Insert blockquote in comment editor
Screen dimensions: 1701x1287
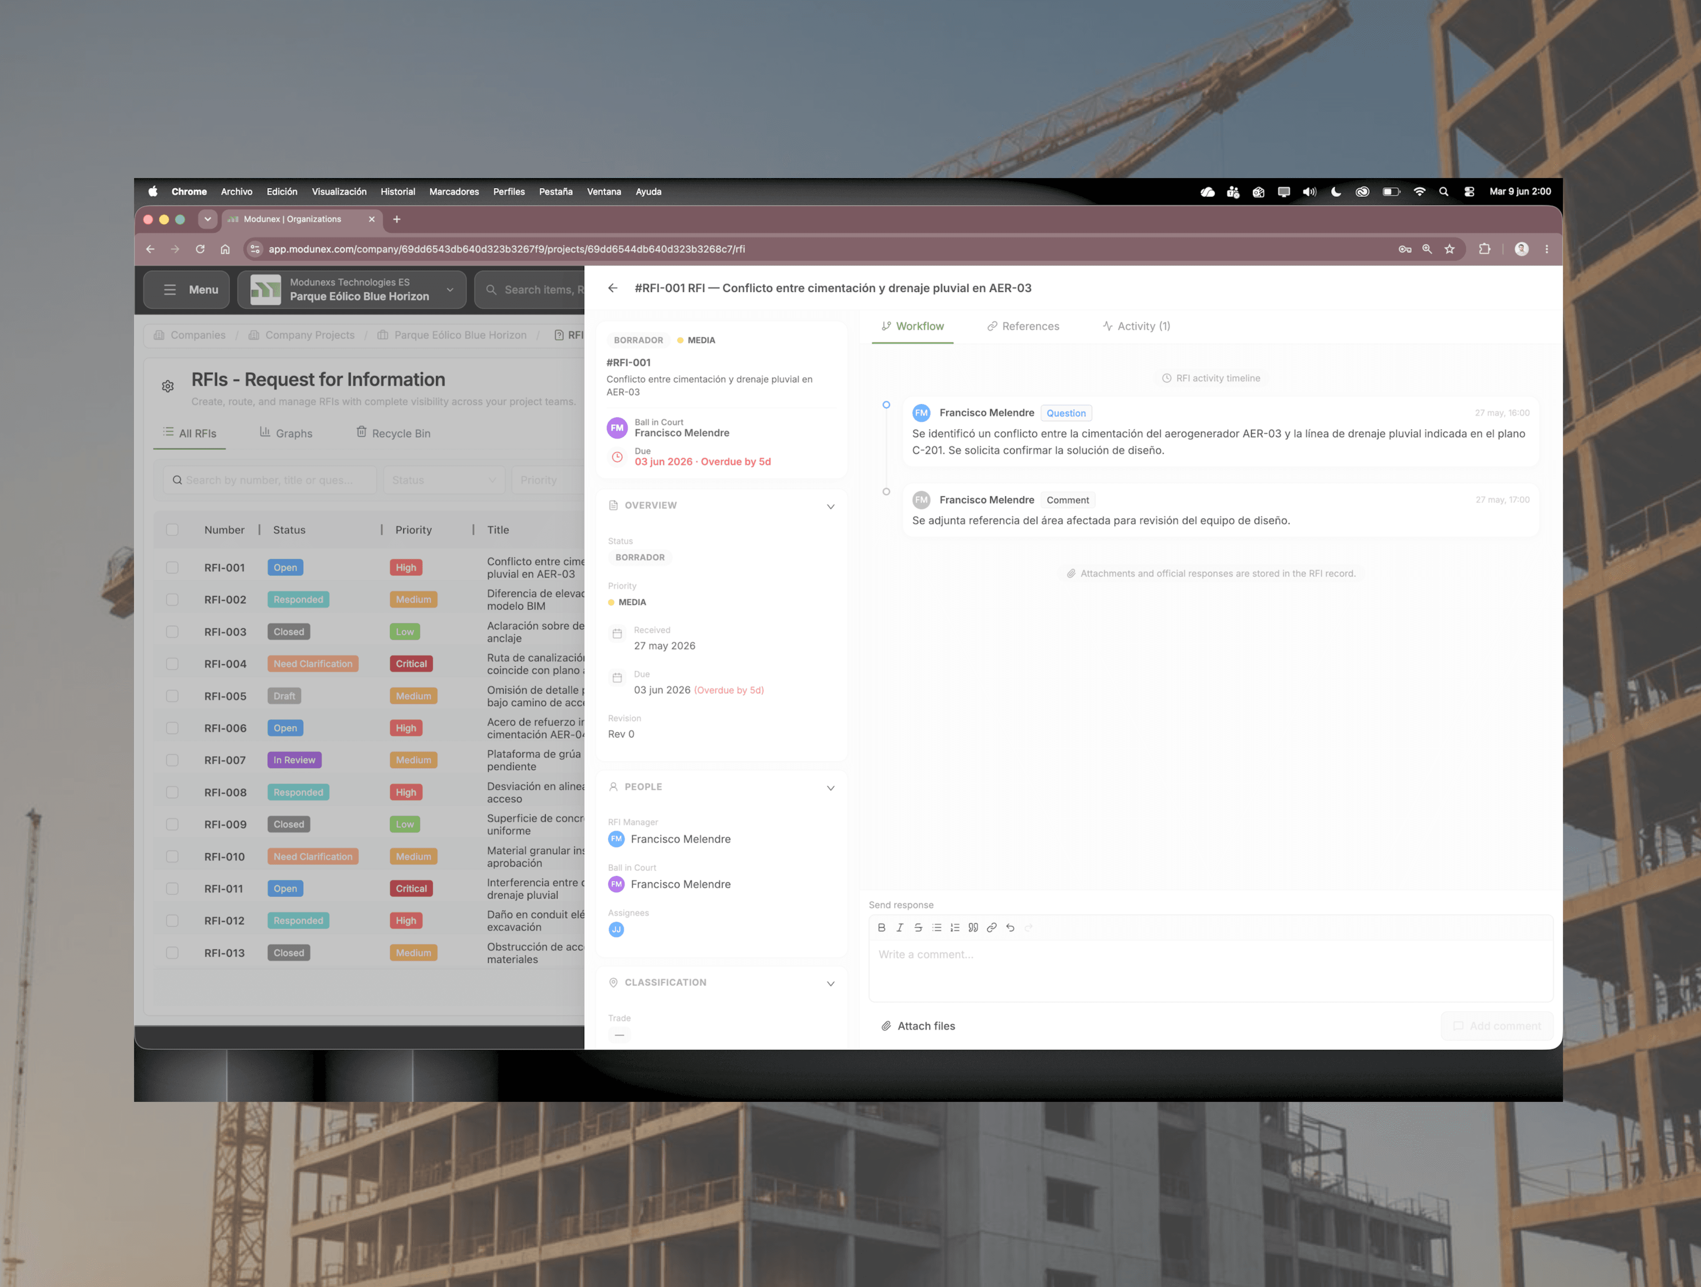point(974,928)
